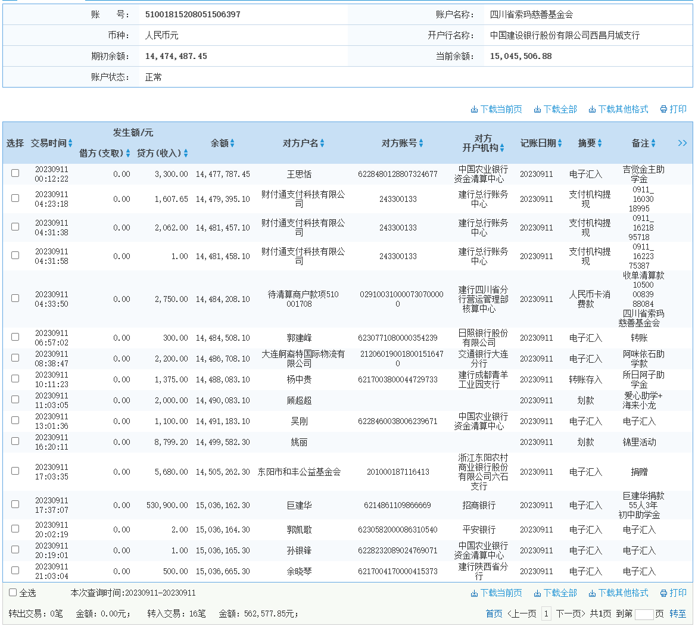The image size is (695, 626).
Task: Click 招商银行 institution cell
Action: [x=479, y=505]
